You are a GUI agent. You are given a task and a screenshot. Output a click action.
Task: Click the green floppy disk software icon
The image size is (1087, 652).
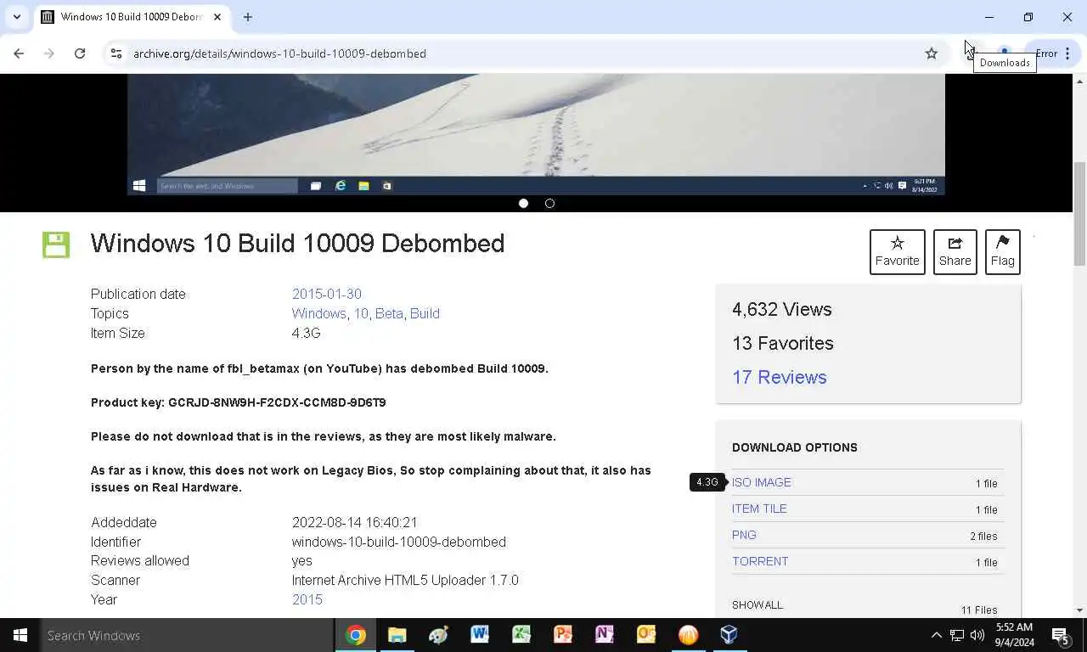(56, 244)
